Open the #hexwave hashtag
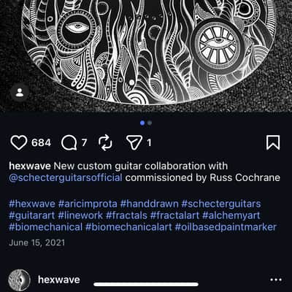Screen dimensions: 292x292 coord(32,204)
